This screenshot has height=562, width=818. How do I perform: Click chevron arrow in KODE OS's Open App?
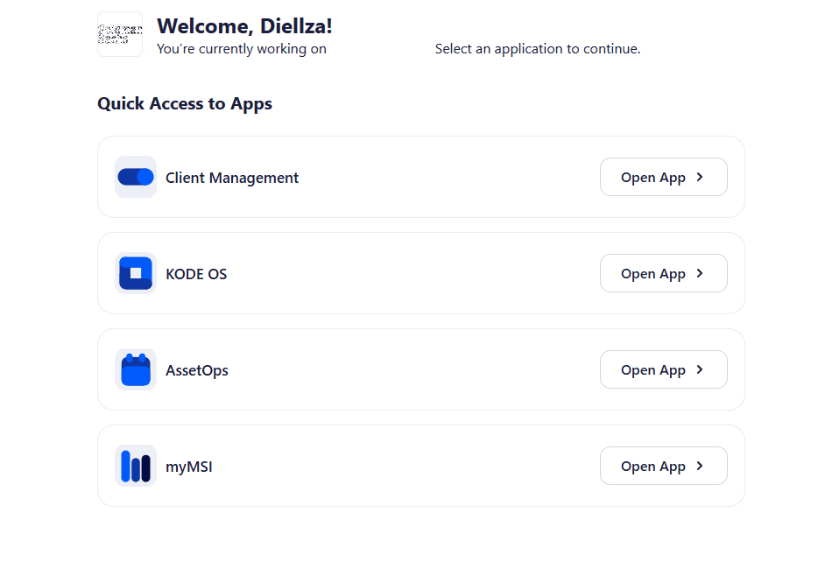click(700, 273)
